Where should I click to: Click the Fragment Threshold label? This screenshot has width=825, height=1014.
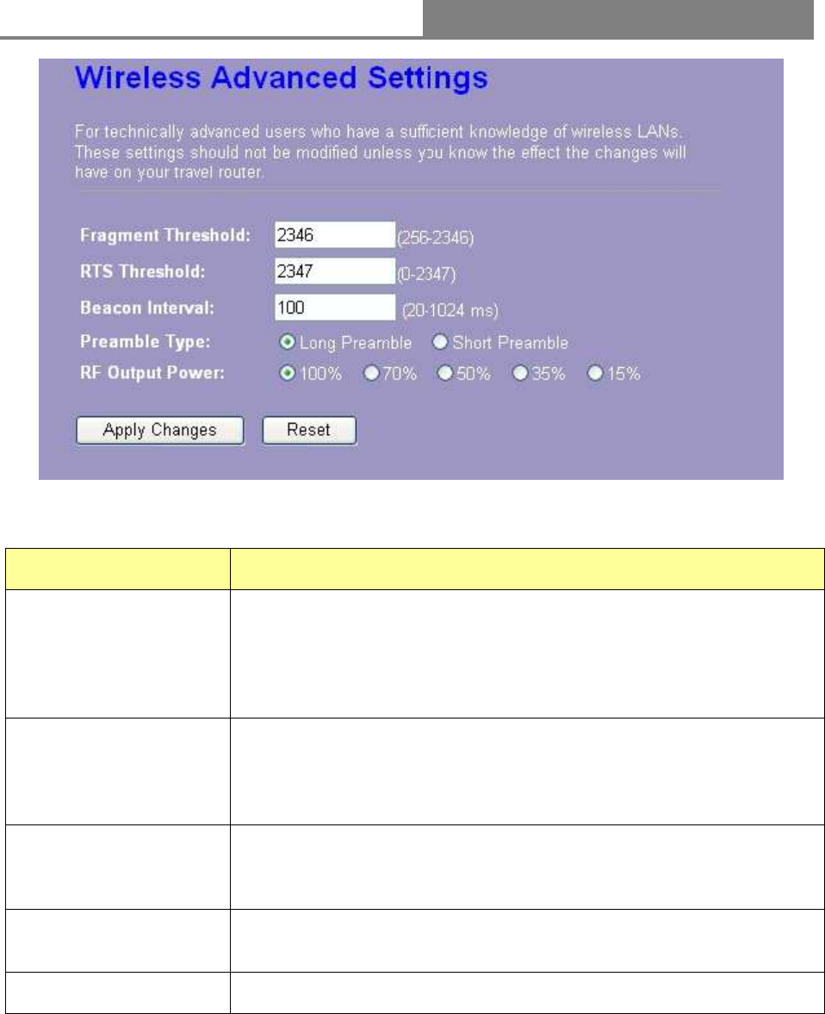pos(165,235)
